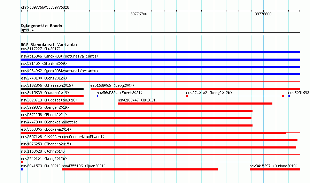Click the red bar under nsv1076253
Viewport: 310px width, 183px height.
tap(158, 147)
